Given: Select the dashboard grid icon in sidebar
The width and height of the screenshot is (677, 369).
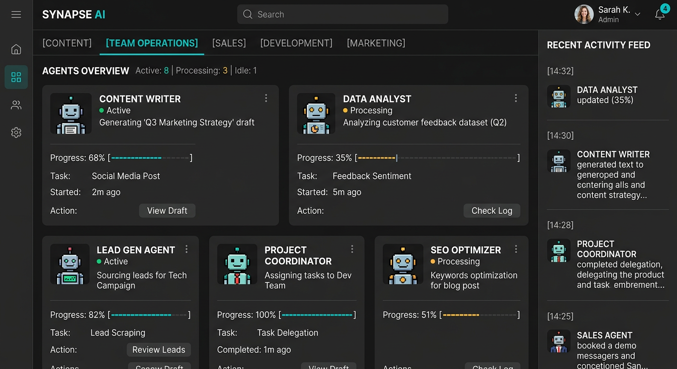Looking at the screenshot, I should pos(16,77).
